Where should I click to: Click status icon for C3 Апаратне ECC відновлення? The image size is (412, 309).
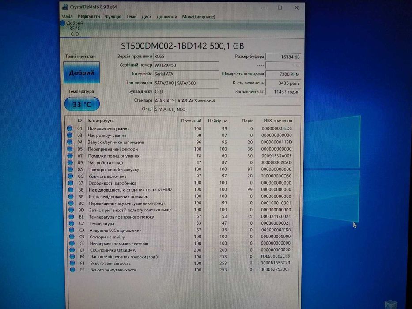click(72, 230)
